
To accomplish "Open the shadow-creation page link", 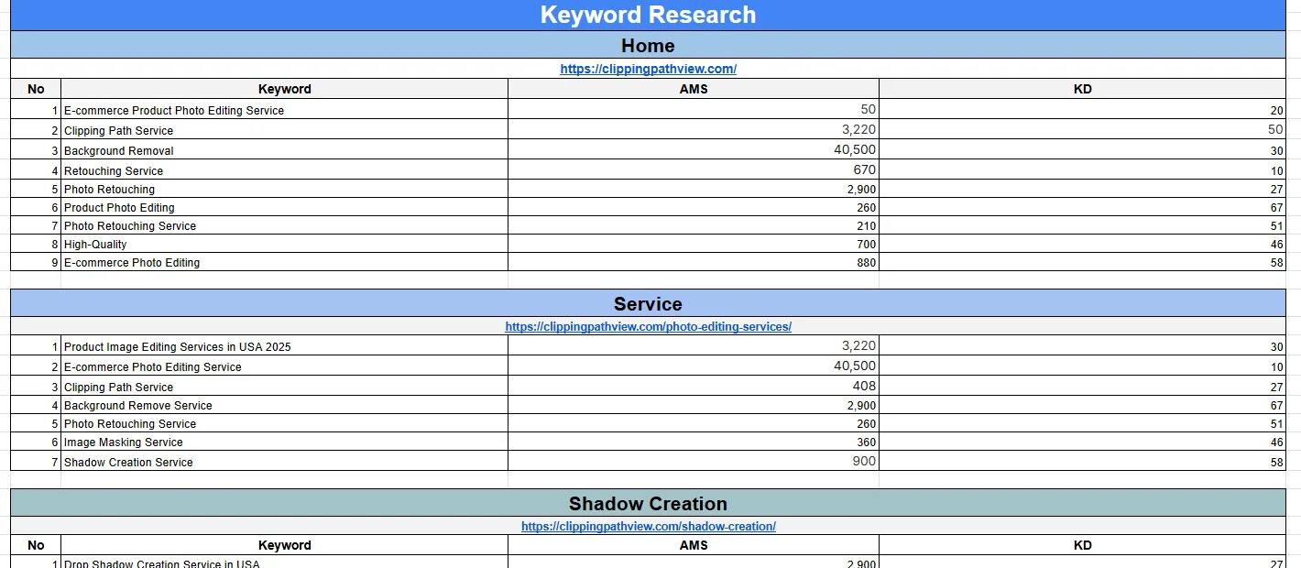I will pyautogui.click(x=648, y=527).
